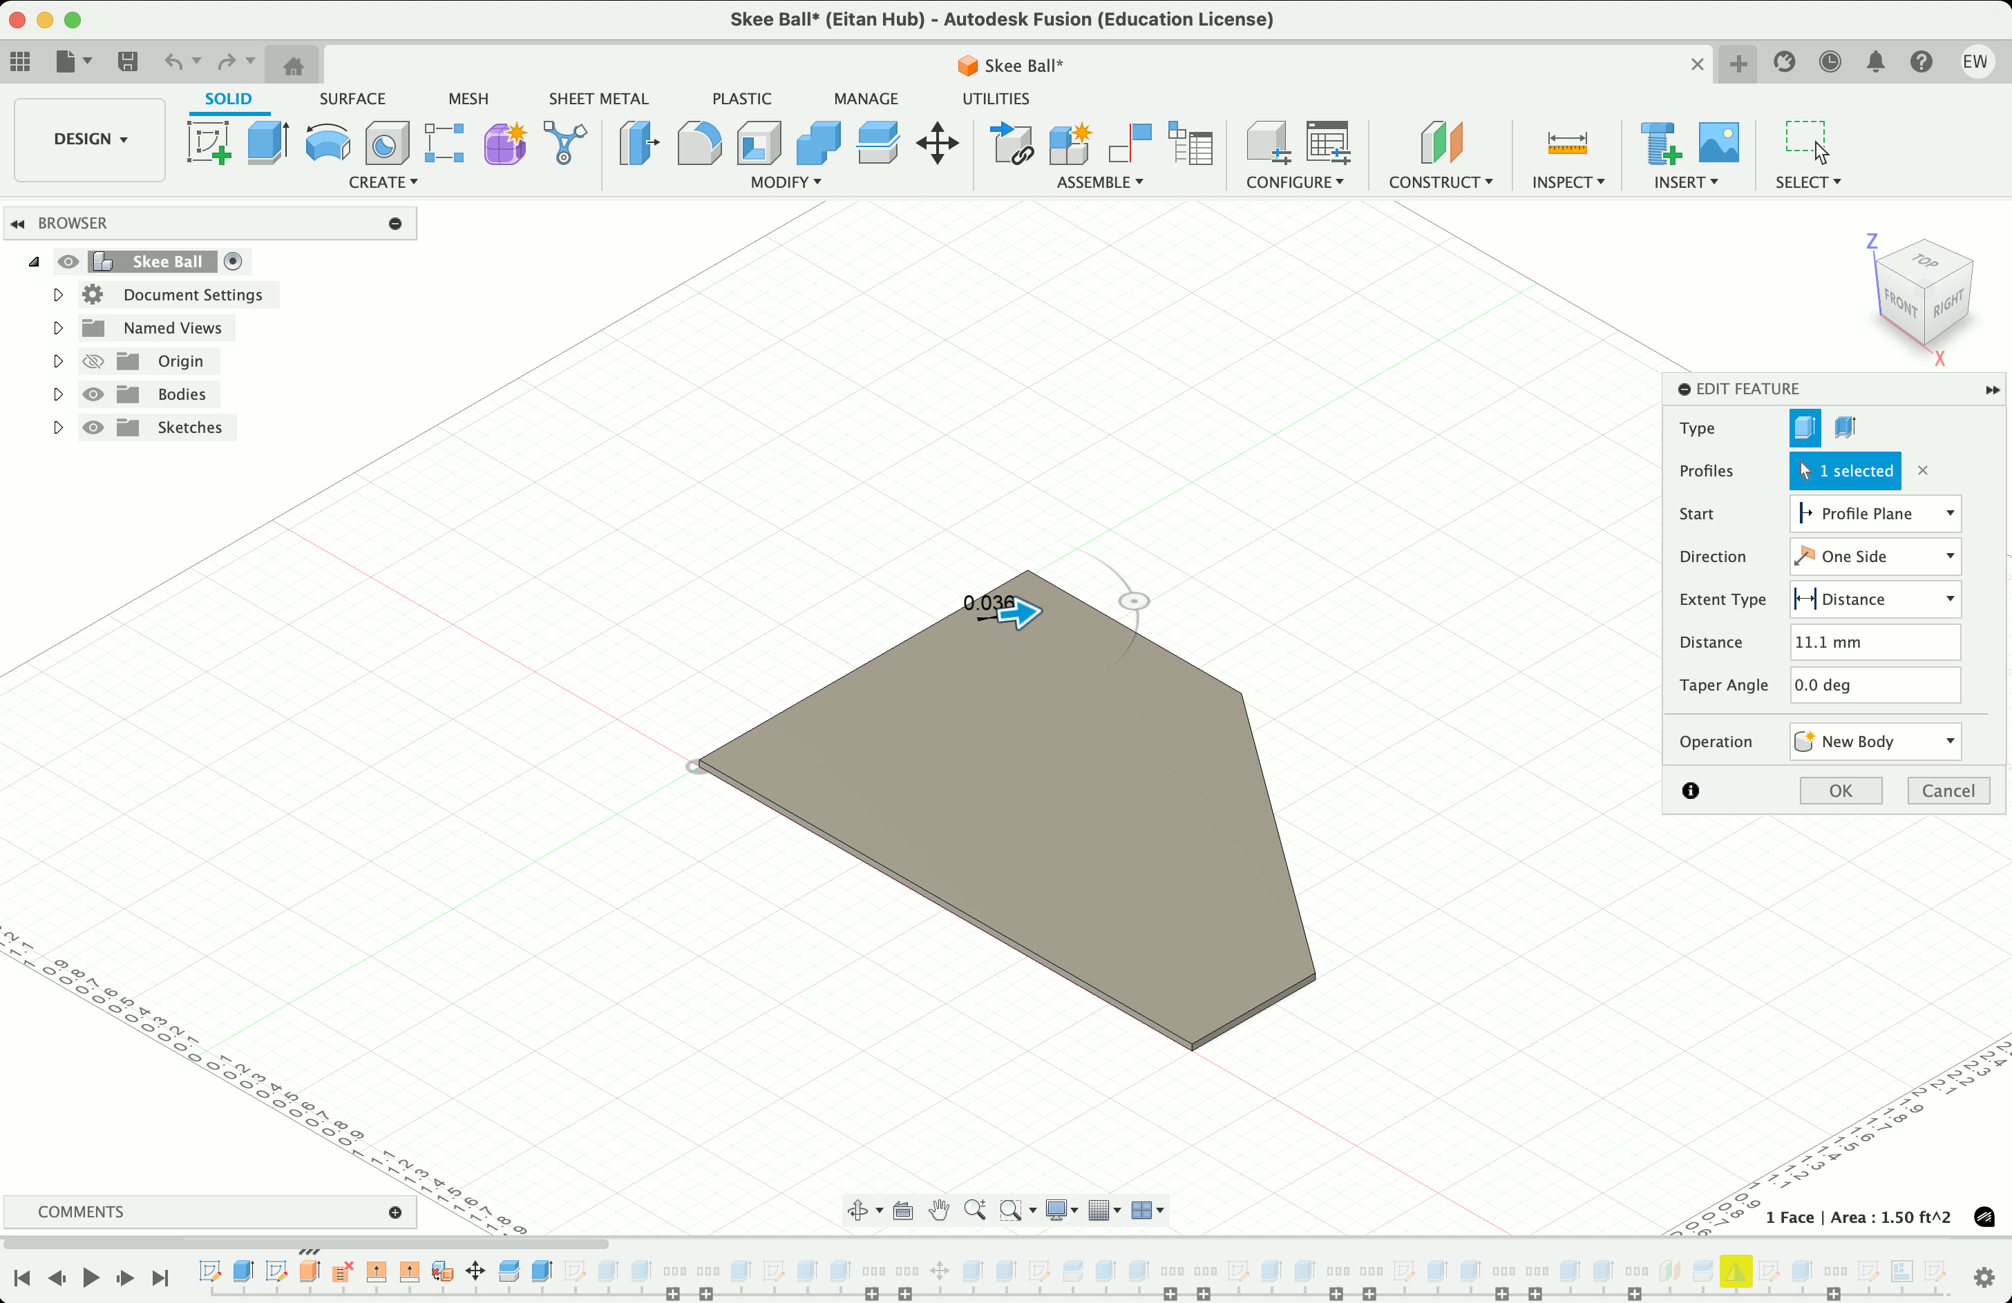Click the Fillet tool icon
The width and height of the screenshot is (2012, 1303).
pyautogui.click(x=699, y=142)
